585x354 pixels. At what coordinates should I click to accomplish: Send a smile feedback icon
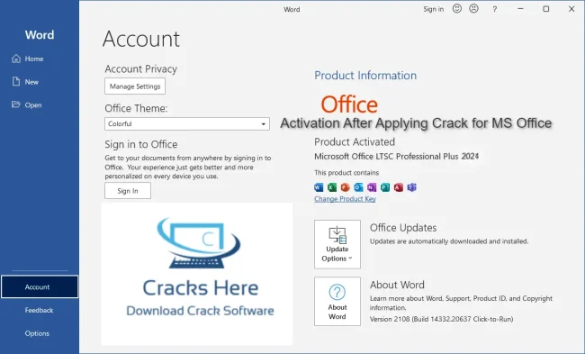tap(457, 9)
